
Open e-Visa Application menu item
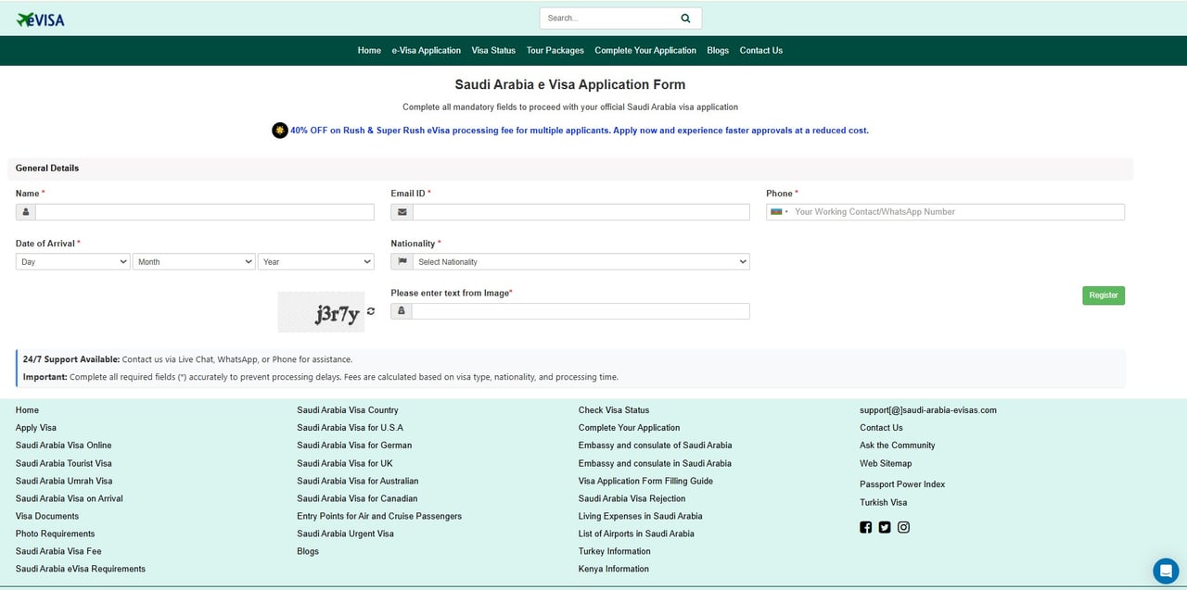426,51
